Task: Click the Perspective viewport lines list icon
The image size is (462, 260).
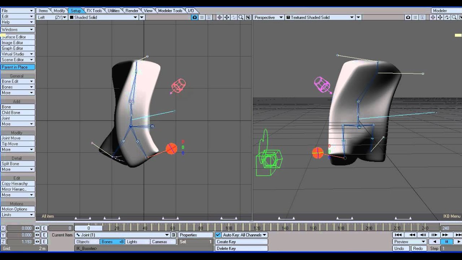Action: pos(415,17)
